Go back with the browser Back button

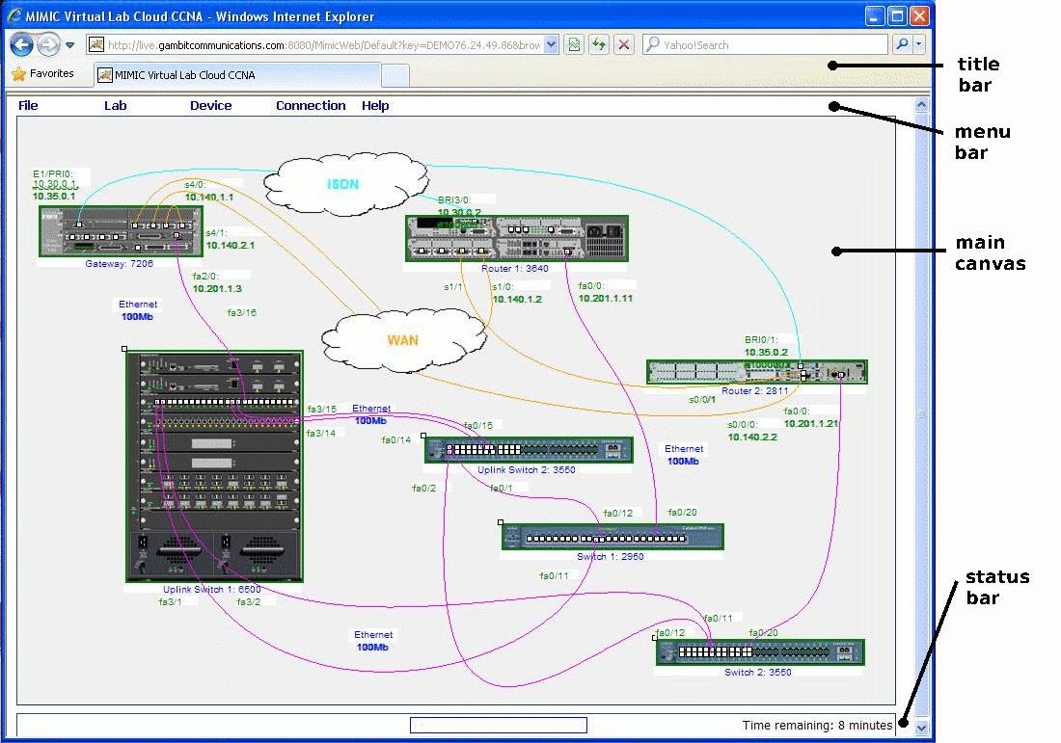click(x=22, y=45)
